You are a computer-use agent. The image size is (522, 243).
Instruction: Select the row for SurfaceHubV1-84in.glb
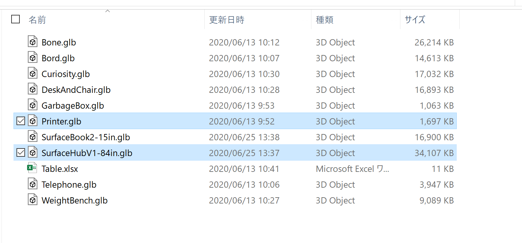[87, 152]
